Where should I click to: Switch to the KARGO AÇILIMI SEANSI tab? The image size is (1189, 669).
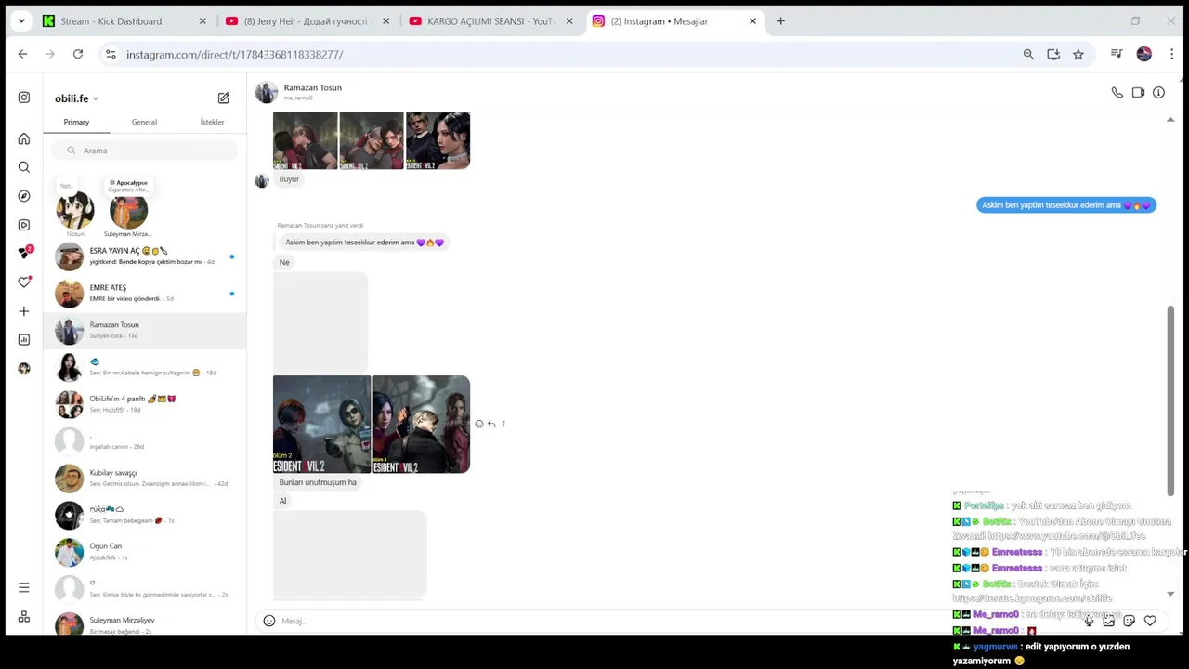tap(490, 21)
